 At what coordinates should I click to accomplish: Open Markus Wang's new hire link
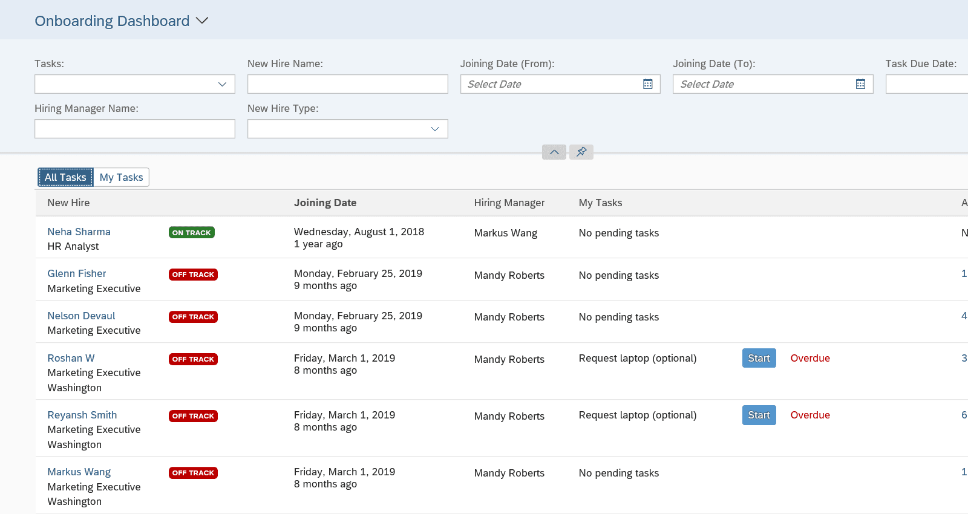tap(79, 472)
